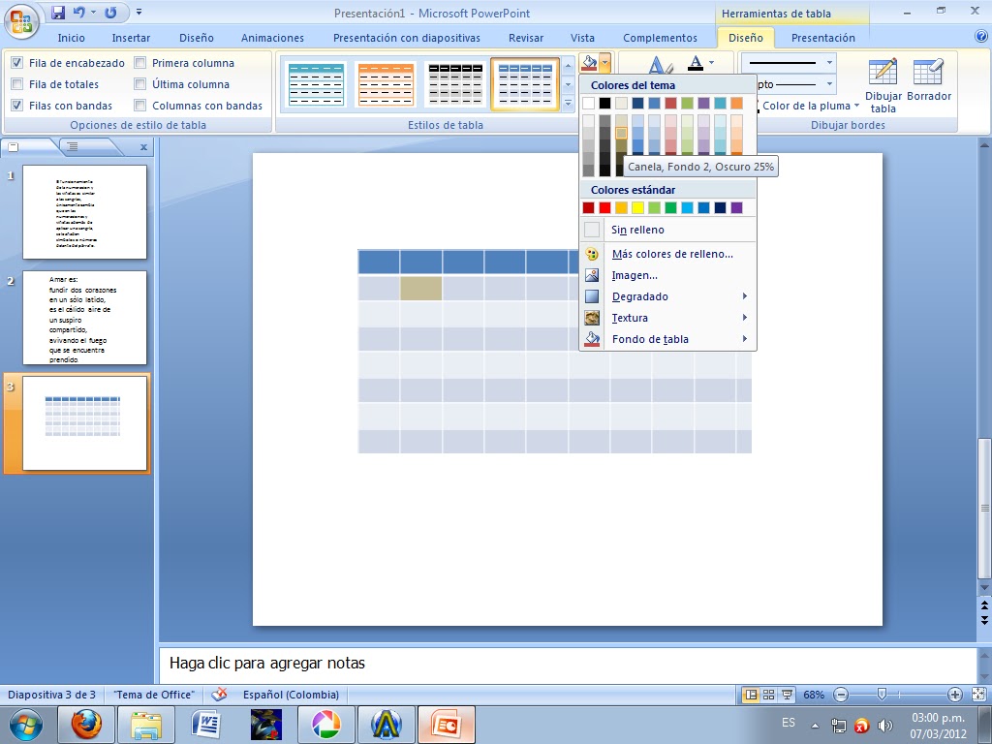Open the Office button menu

19,12
